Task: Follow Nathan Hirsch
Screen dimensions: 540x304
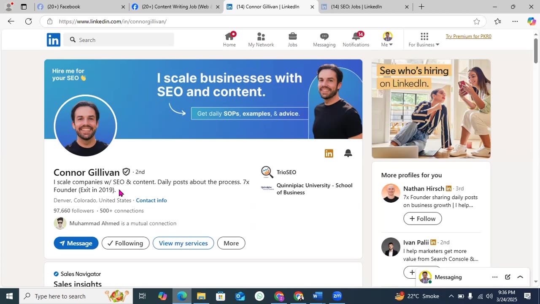Action: click(422, 218)
